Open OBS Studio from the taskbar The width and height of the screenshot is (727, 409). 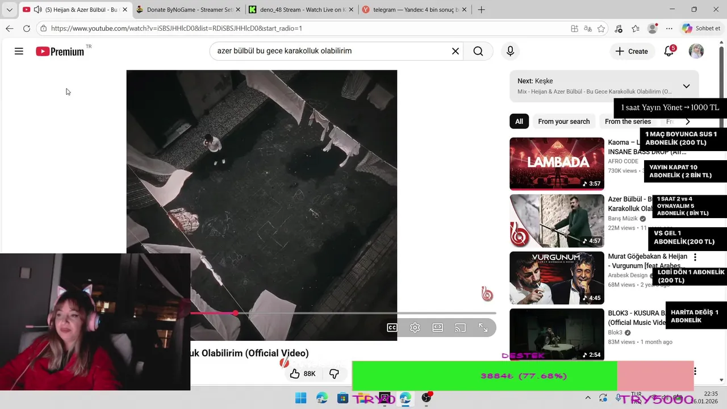pos(427,398)
